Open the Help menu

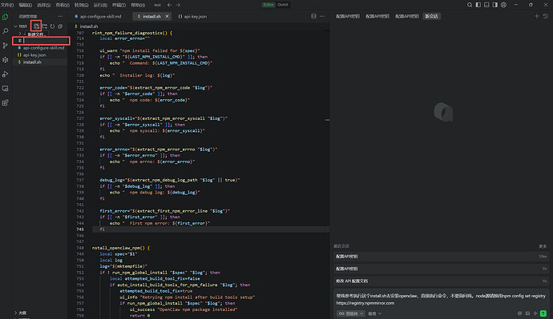(x=138, y=5)
